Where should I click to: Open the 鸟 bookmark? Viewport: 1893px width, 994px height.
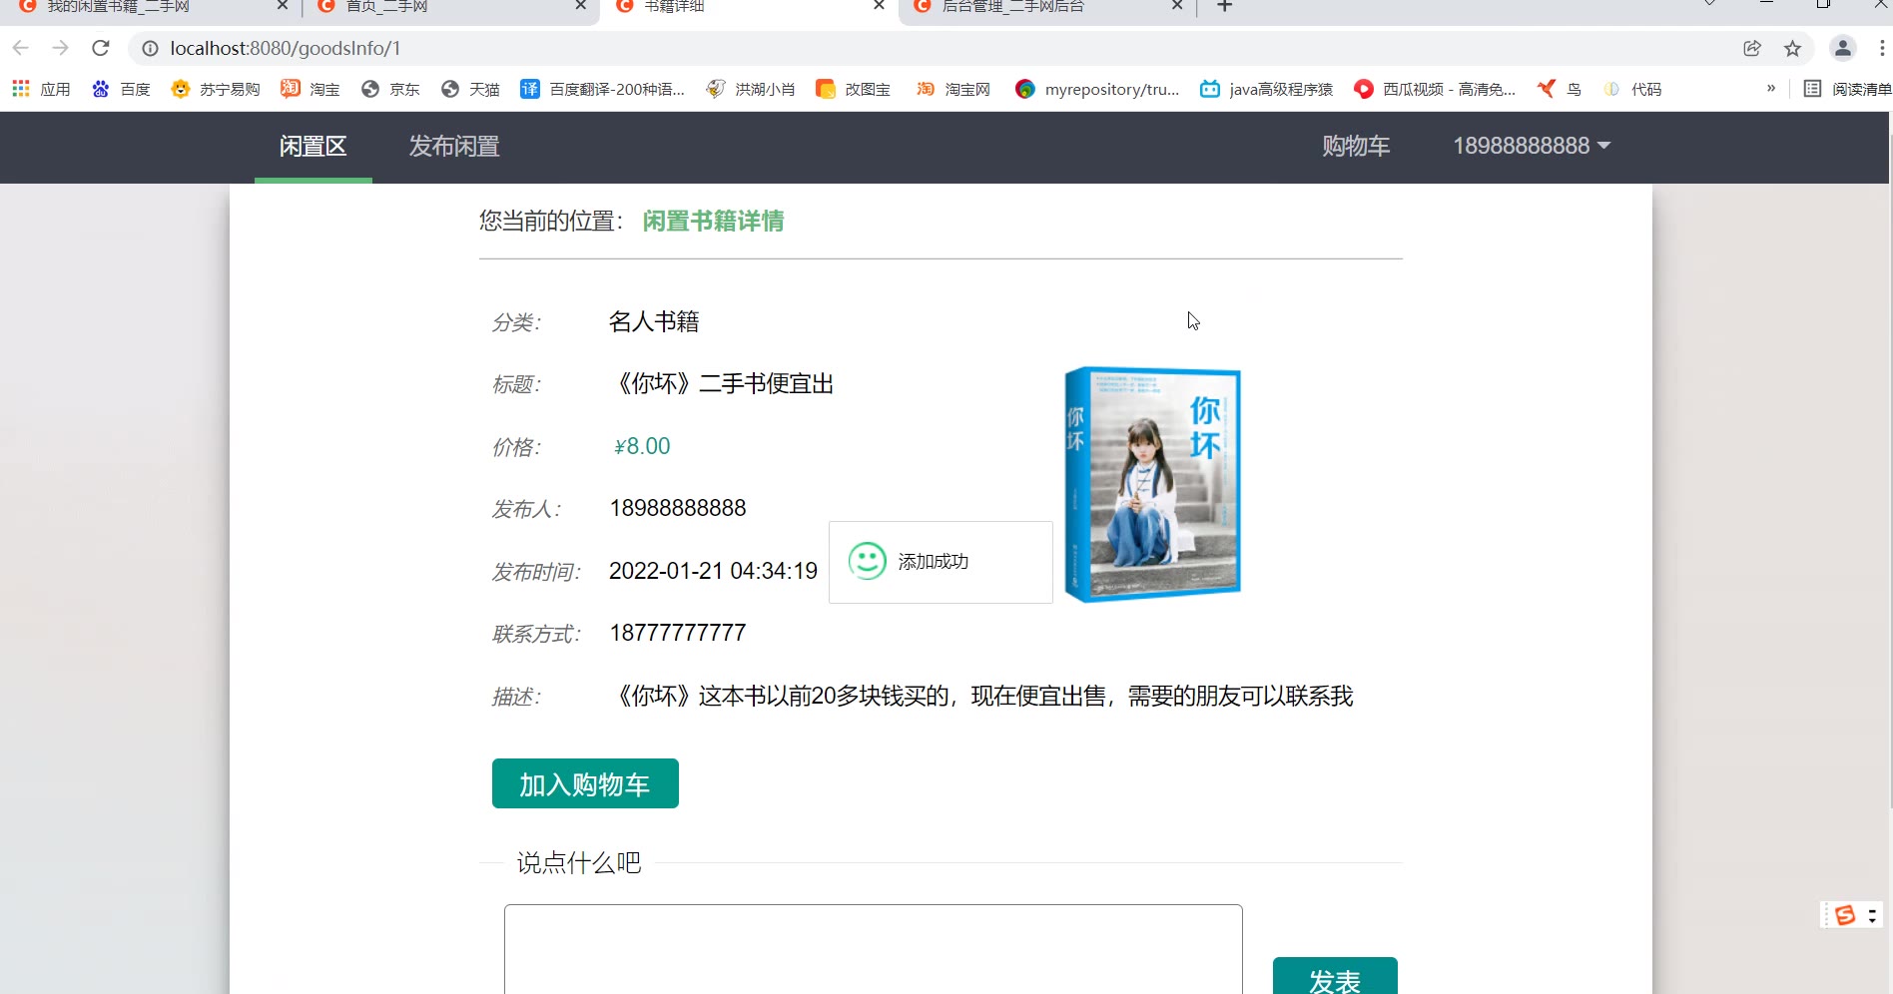pyautogui.click(x=1560, y=89)
